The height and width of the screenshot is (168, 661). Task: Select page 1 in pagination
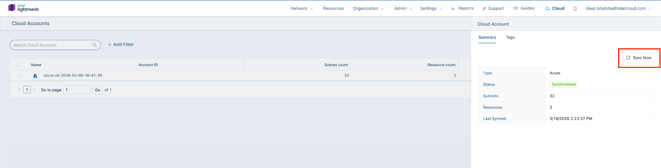[27, 90]
